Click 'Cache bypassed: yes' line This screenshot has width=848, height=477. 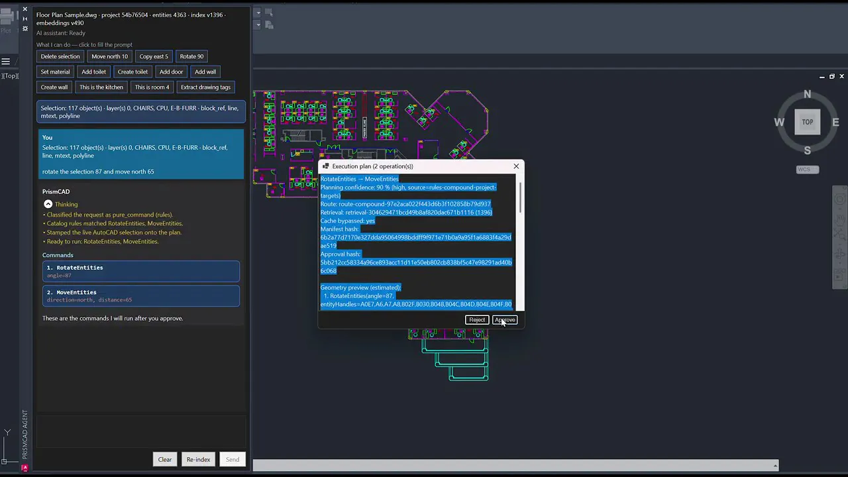click(x=348, y=221)
